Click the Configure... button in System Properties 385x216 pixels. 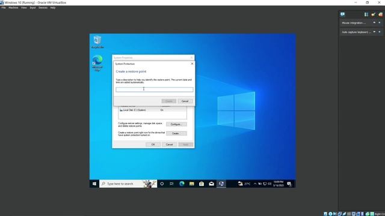coord(176,124)
